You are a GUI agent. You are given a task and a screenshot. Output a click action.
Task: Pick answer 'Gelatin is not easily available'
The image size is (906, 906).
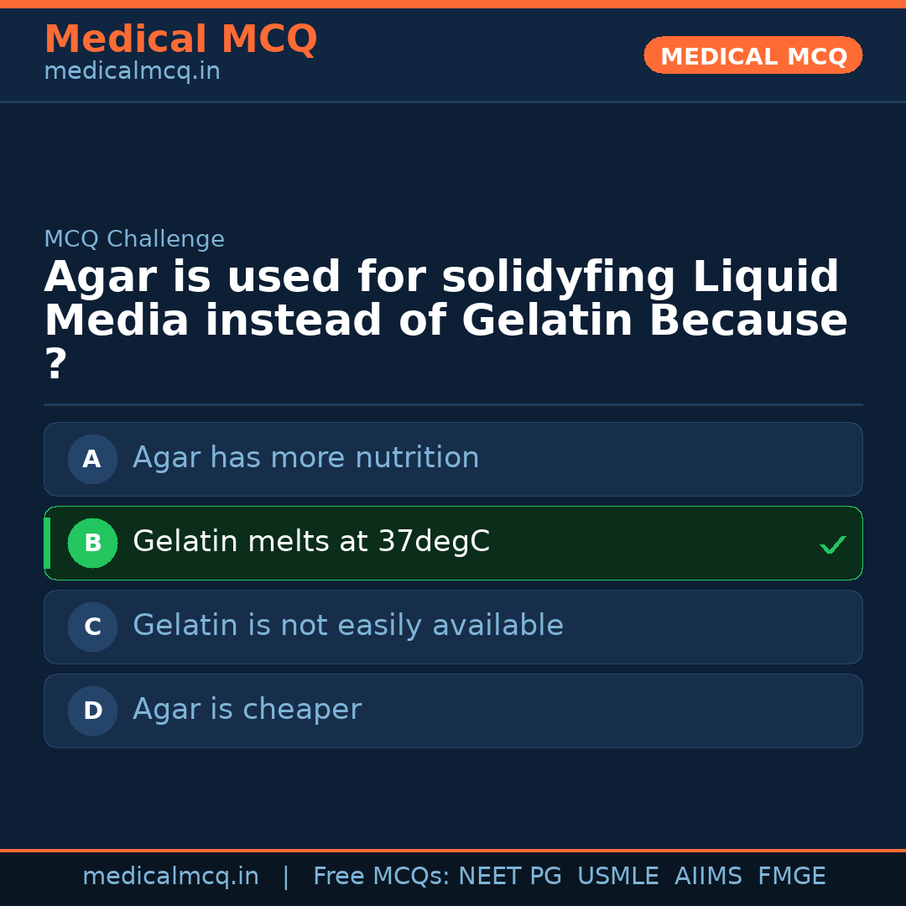coord(347,626)
